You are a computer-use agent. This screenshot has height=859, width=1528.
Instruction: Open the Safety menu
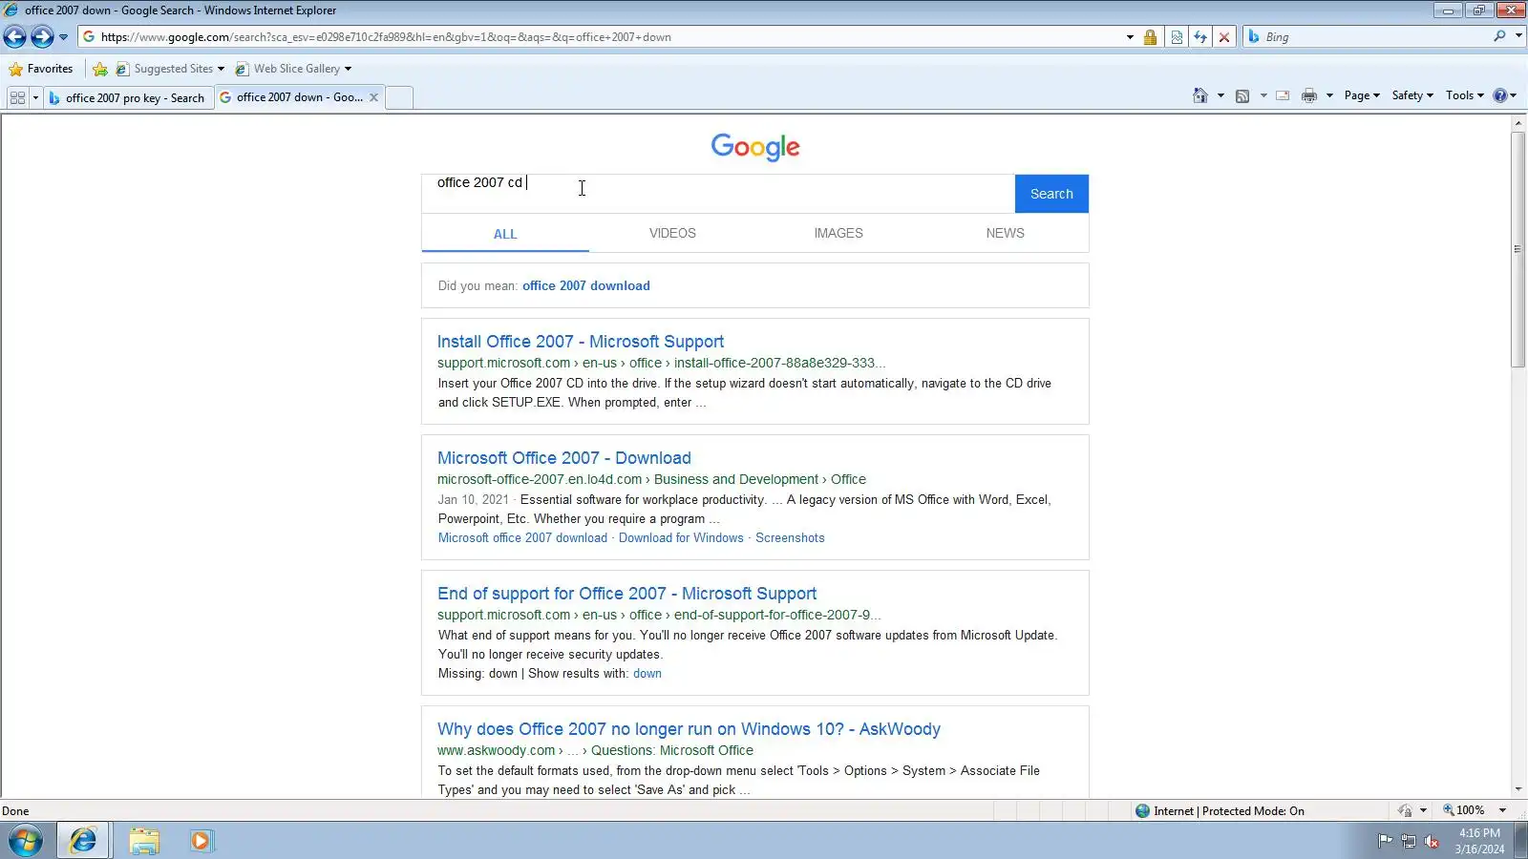point(1412,95)
